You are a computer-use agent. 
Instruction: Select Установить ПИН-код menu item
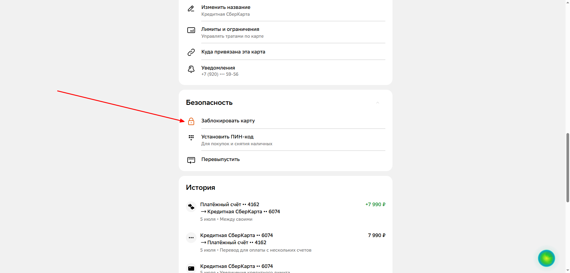click(227, 137)
